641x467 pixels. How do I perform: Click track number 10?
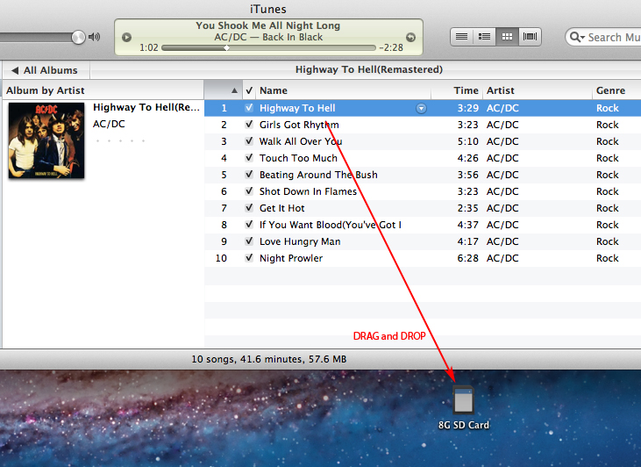point(221,258)
